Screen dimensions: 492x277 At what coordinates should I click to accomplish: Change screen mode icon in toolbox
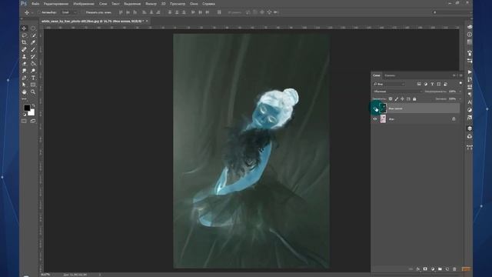33,121
